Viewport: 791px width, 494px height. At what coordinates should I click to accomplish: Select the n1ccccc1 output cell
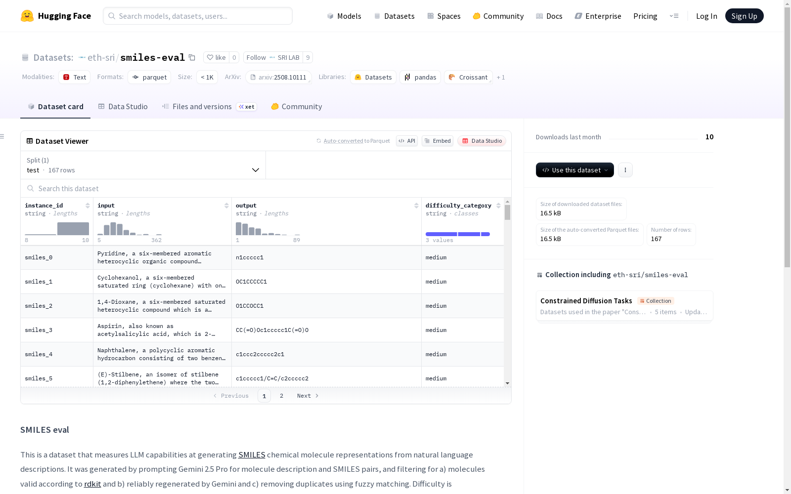[327, 257]
